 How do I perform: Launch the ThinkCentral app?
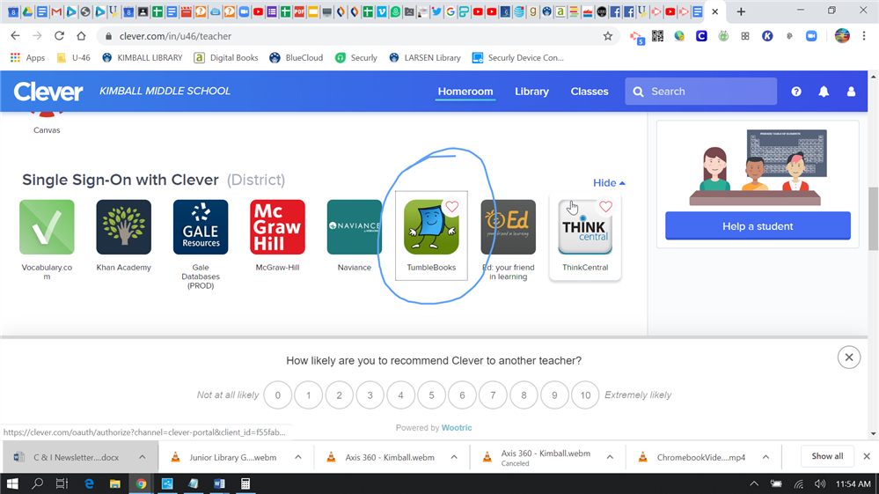coord(585,226)
